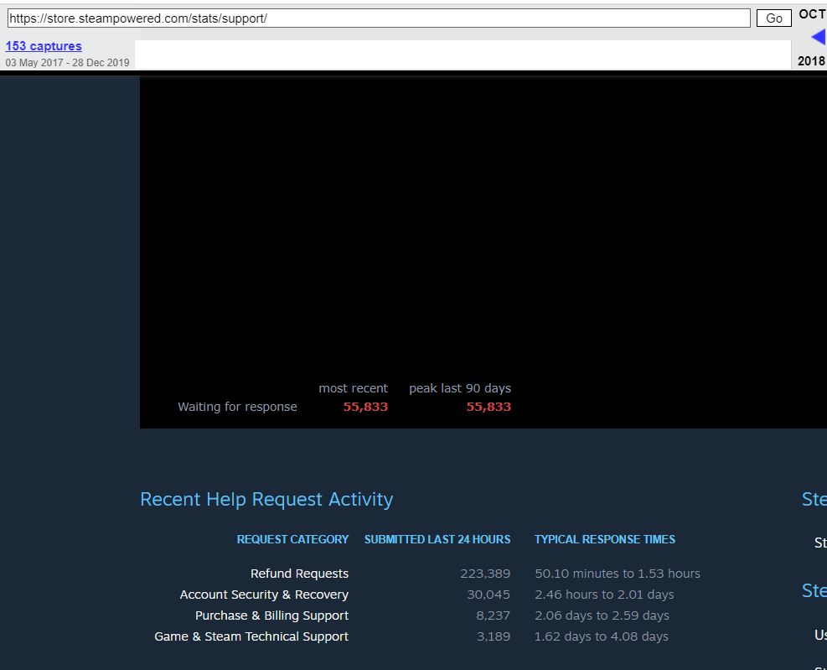
Task: Click the 'Recent Help Request Activity' heading
Action: coord(266,499)
